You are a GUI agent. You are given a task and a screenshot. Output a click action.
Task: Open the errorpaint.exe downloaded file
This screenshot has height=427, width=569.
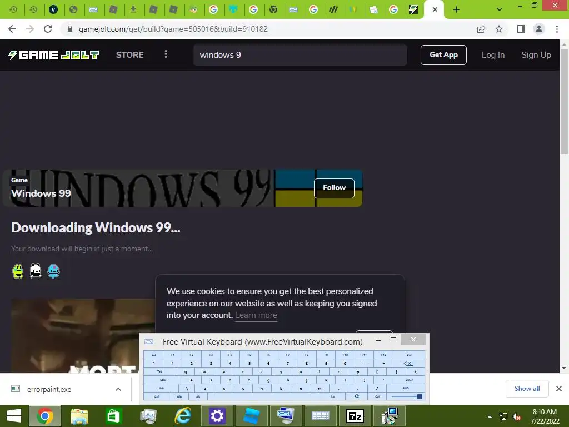point(49,389)
